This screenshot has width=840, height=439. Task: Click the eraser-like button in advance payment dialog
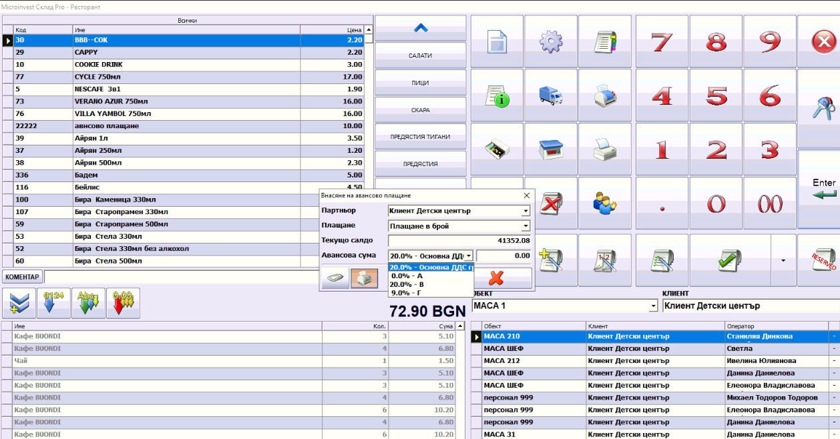click(335, 279)
